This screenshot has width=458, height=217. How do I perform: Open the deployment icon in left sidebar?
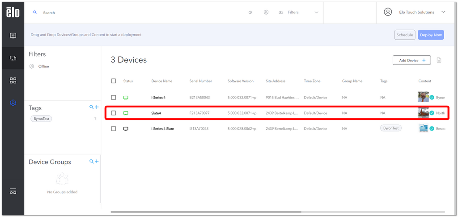pos(13,36)
